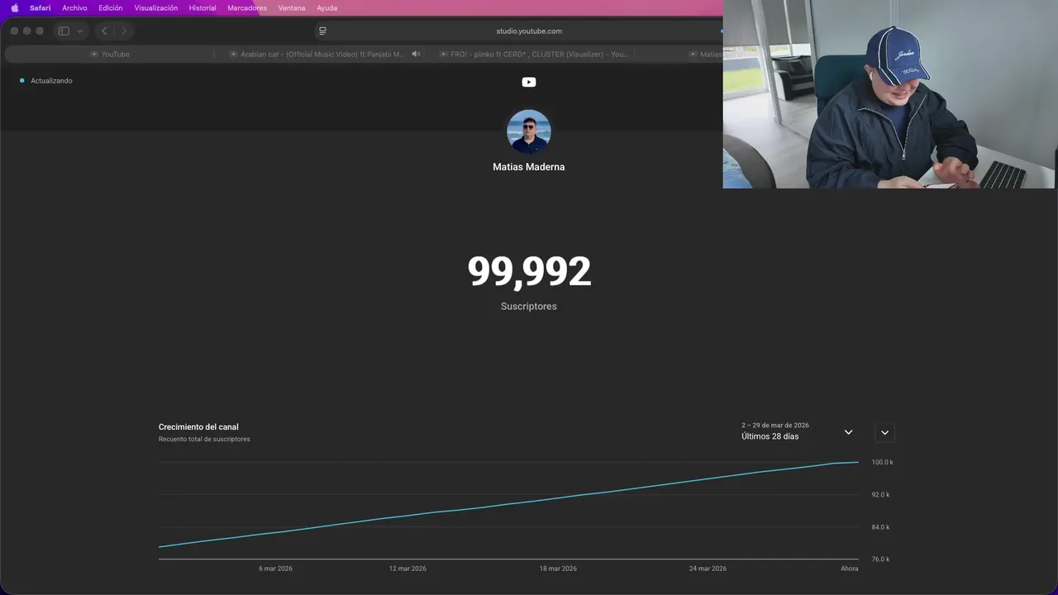Click the Actualizando status indicator

tap(46, 81)
